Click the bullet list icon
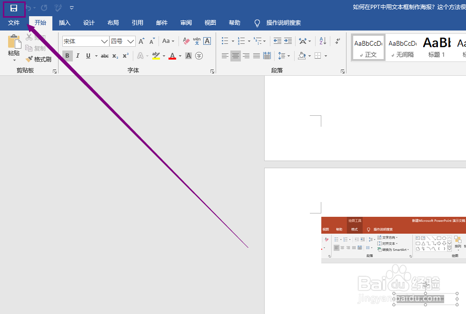 pos(225,41)
